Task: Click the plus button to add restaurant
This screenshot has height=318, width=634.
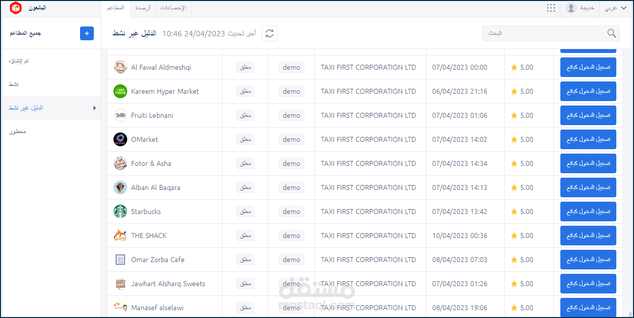Action: pyautogui.click(x=87, y=33)
